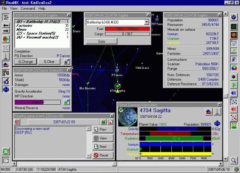Click the red-green cross icon in left toolbar

tap(6, 39)
